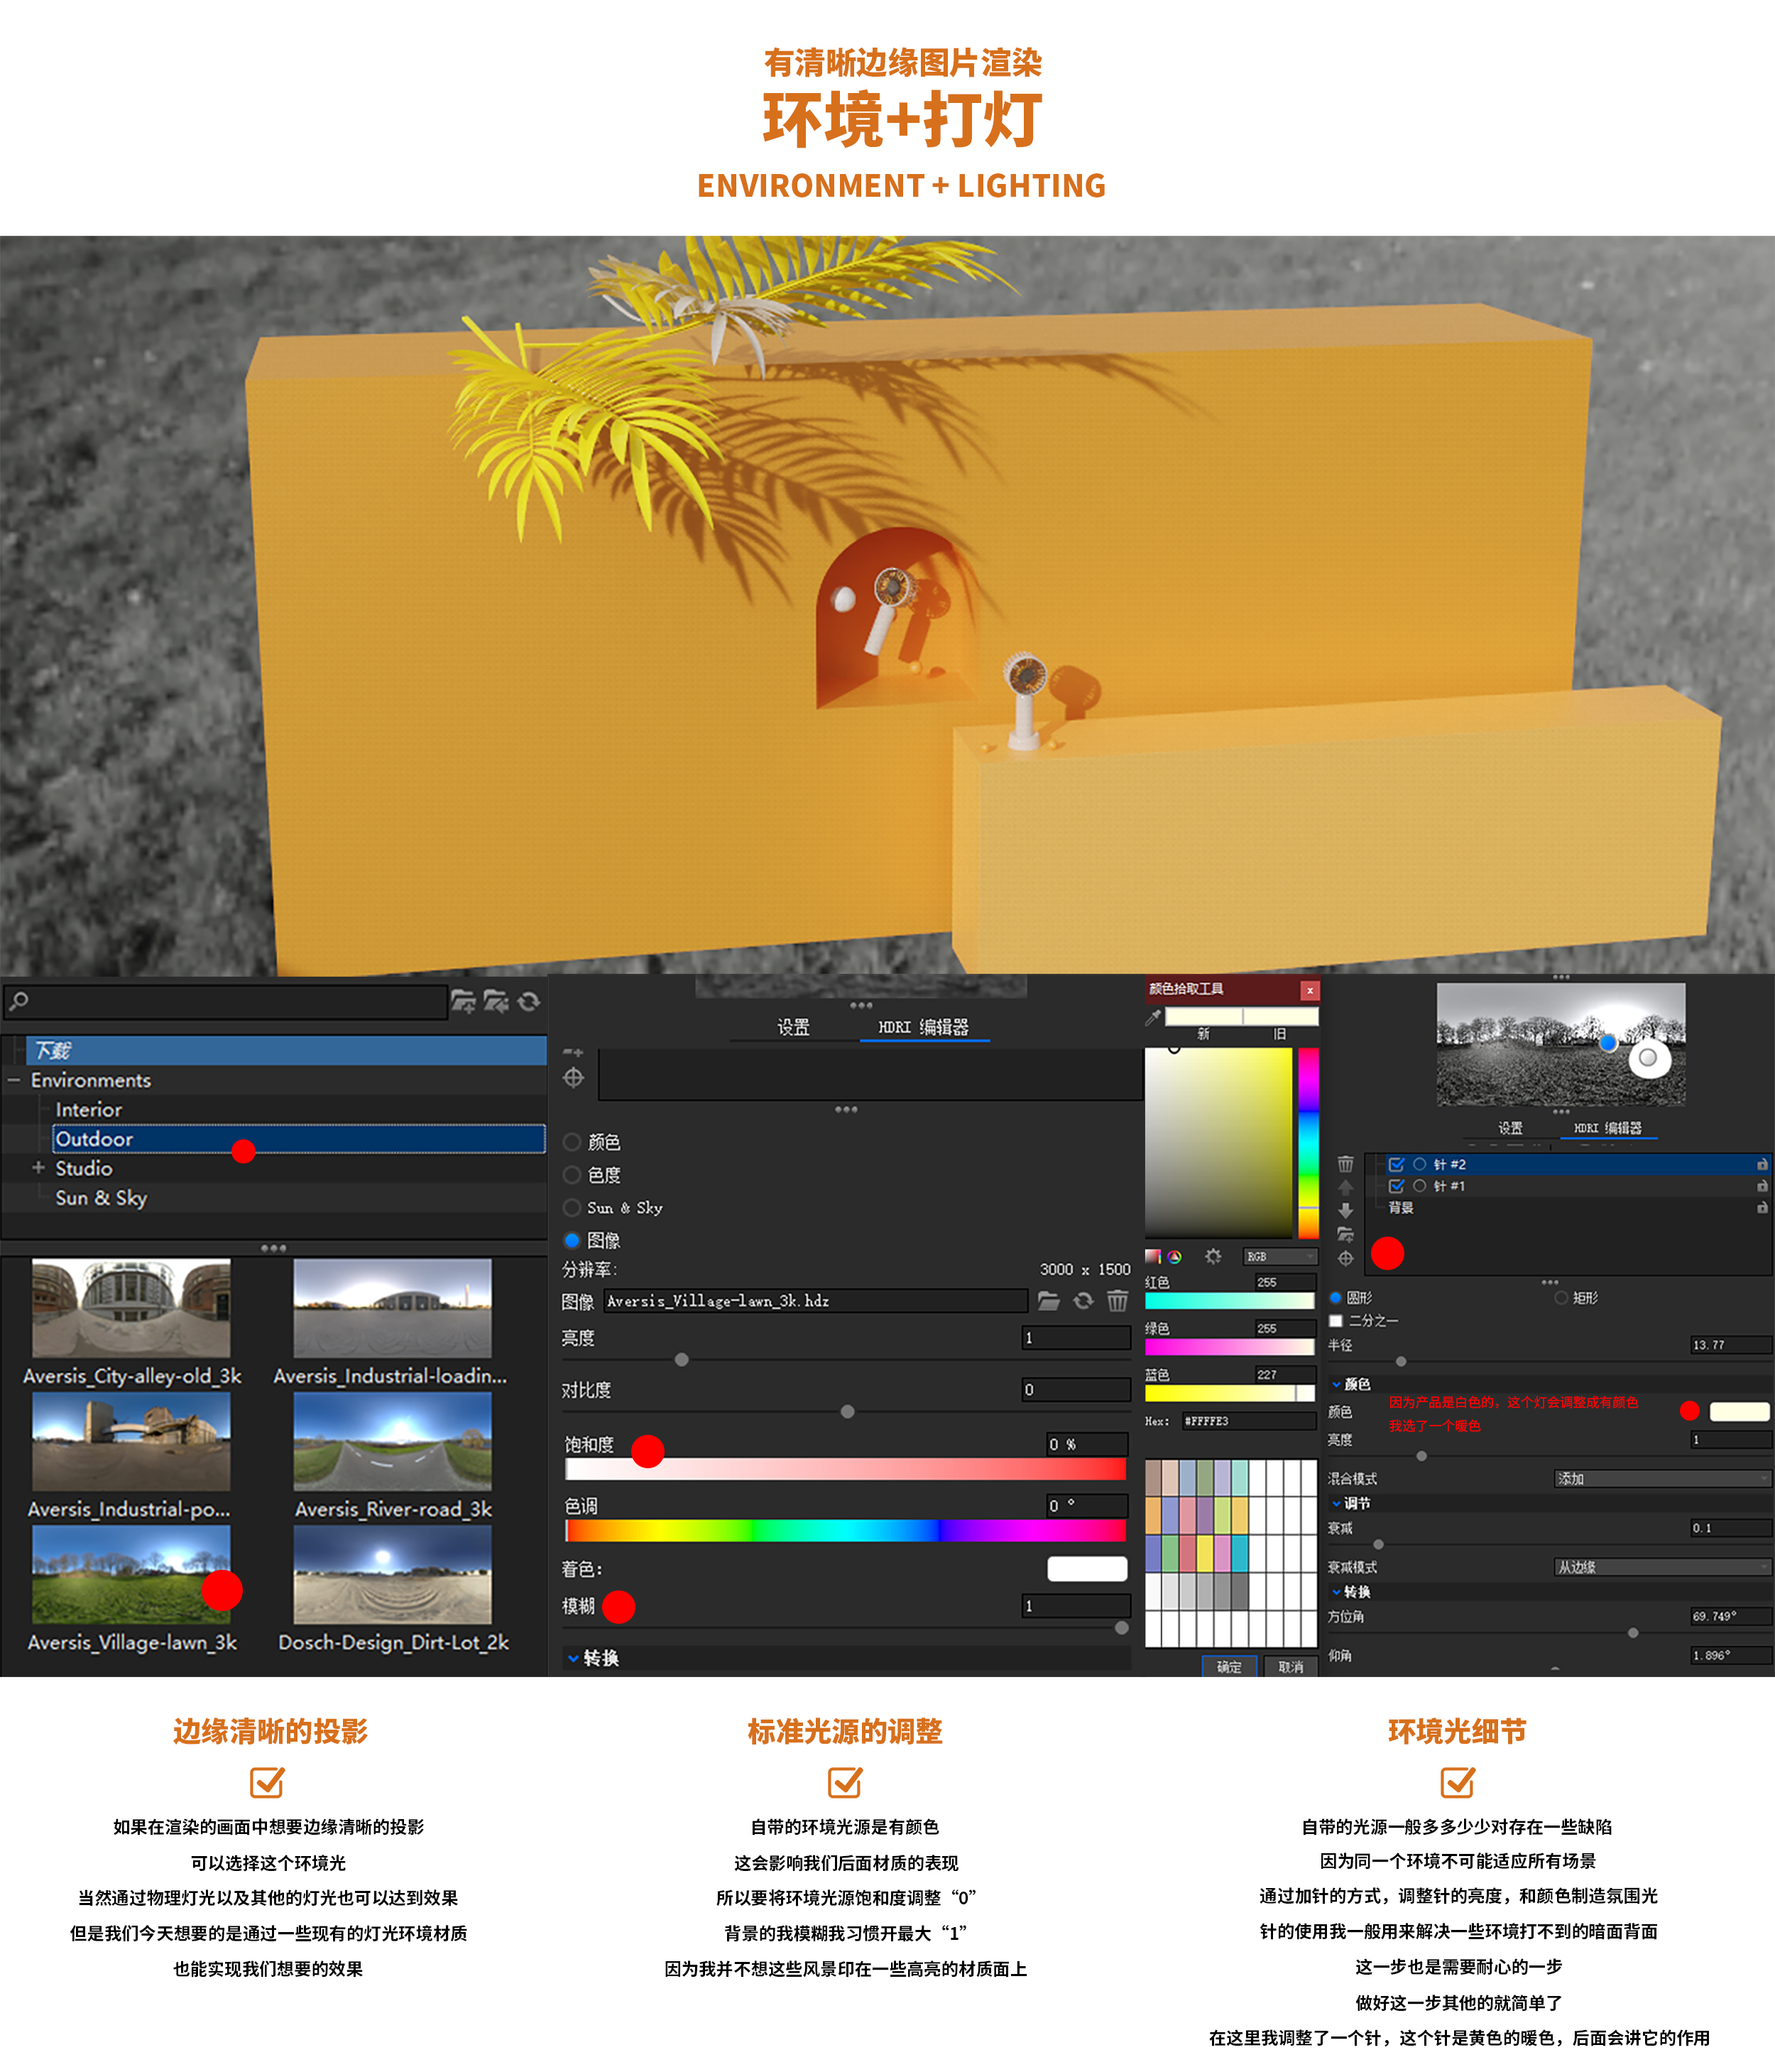
Task: Expand the Studio tree item
Action: [37, 1168]
